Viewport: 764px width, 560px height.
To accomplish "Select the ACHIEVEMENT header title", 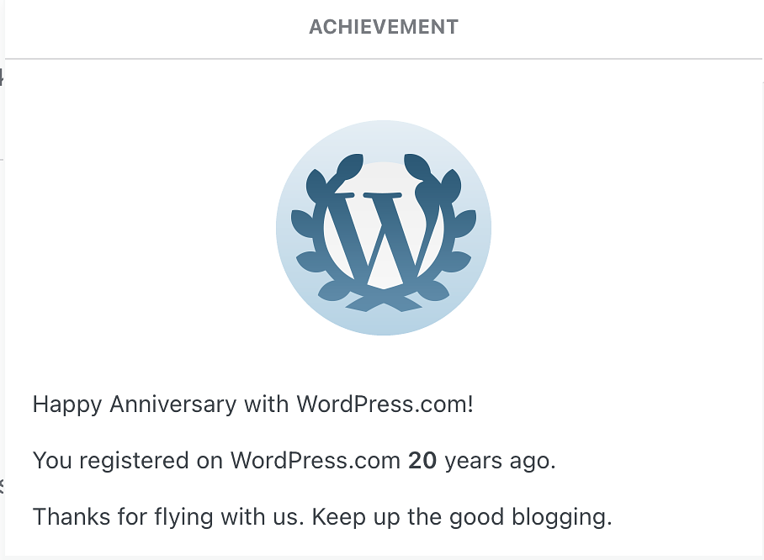I will pos(383,27).
